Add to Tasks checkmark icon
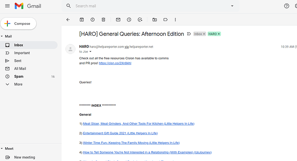 coord(140,20)
